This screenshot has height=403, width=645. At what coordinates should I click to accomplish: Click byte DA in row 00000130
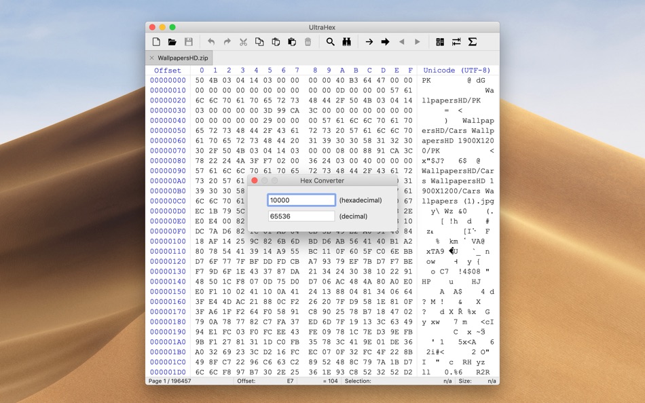(295, 272)
